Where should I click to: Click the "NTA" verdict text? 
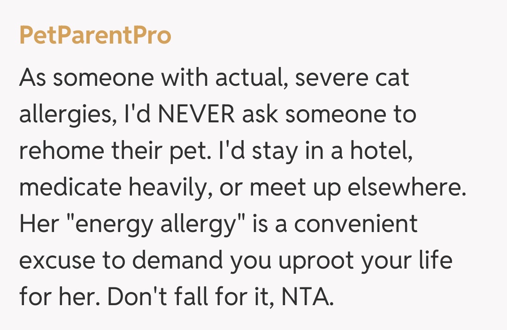click(307, 298)
